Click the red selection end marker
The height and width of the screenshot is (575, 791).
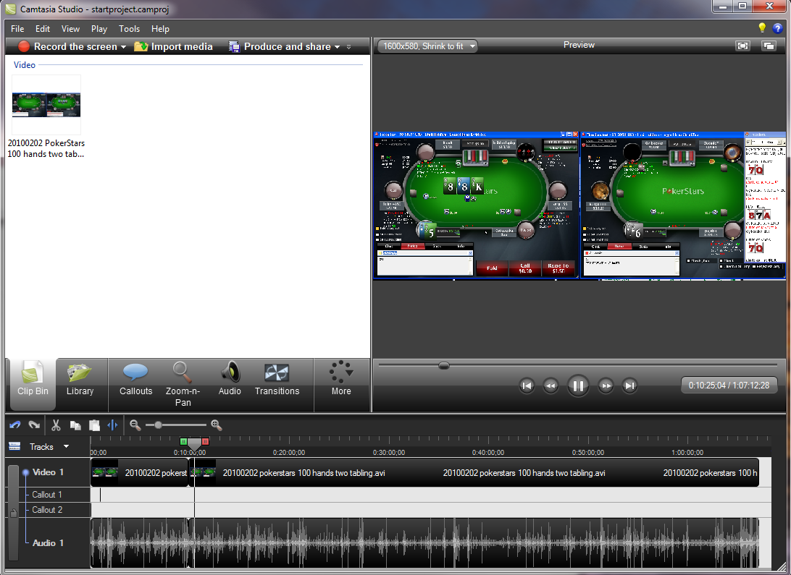tap(205, 442)
